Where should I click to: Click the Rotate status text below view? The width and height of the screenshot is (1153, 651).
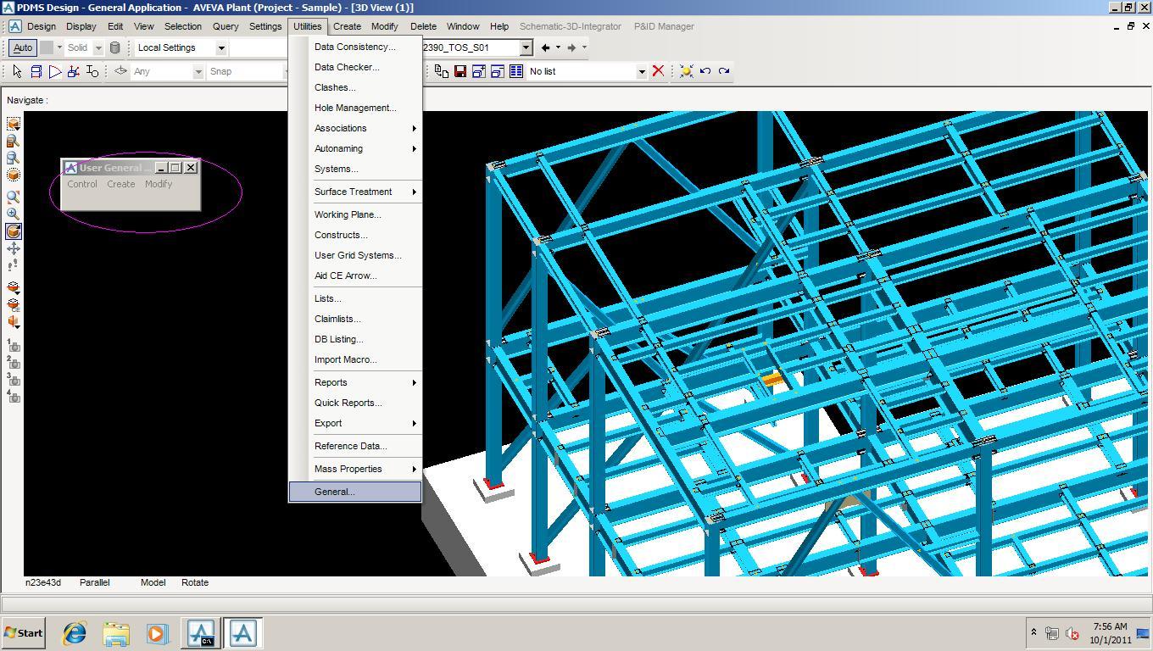(195, 582)
